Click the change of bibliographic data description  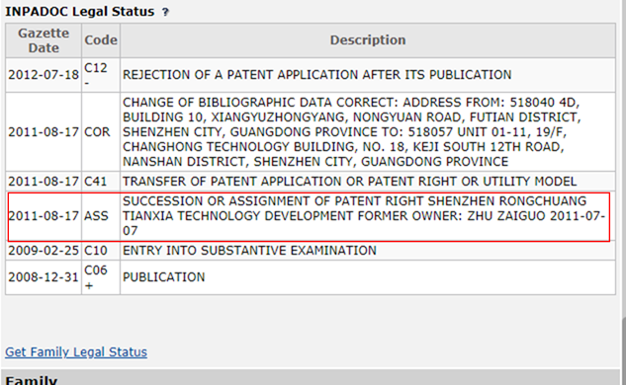(351, 132)
